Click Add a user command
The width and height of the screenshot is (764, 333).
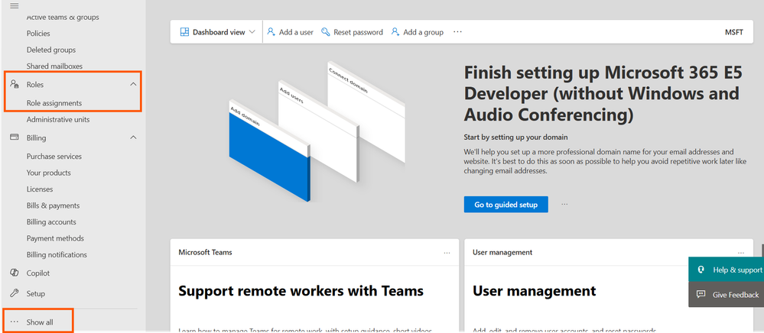click(291, 32)
